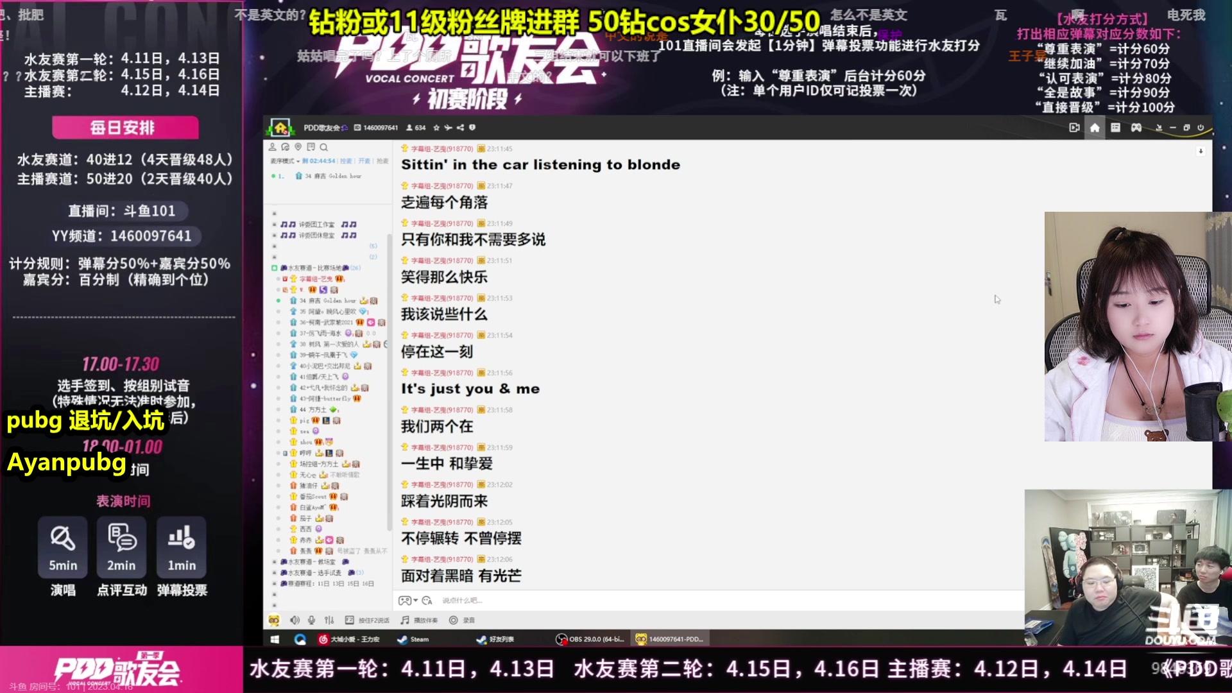The image size is (1232, 693).
Task: Open the audio mixer sliders icon
Action: (329, 620)
